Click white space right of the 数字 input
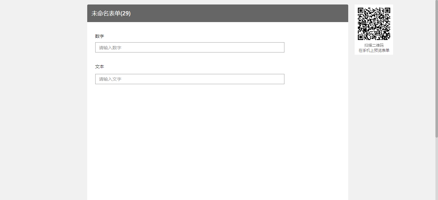 (316, 47)
